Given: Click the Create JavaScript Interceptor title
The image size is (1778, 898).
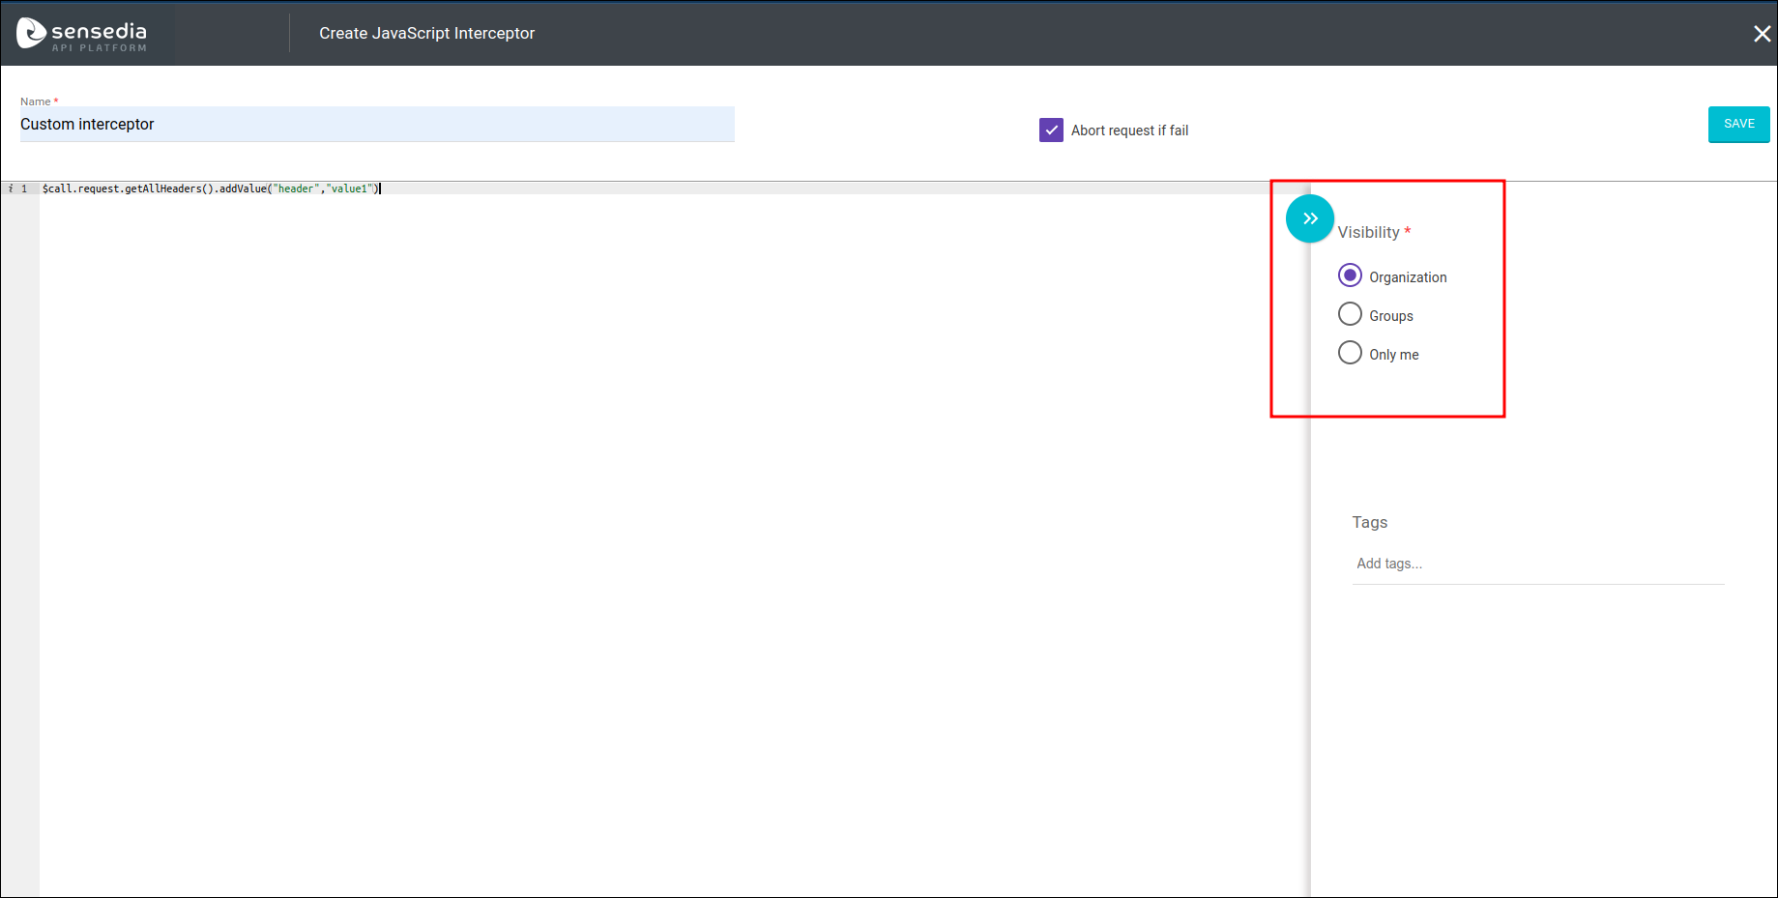Looking at the screenshot, I should [x=426, y=34].
